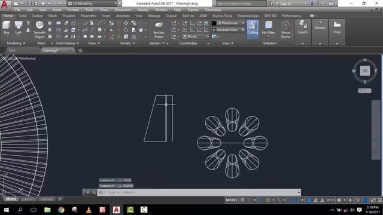This screenshot has width=383, height=215.
Task: Open the 3D Modeling workspace dropdown
Action: (92, 4)
